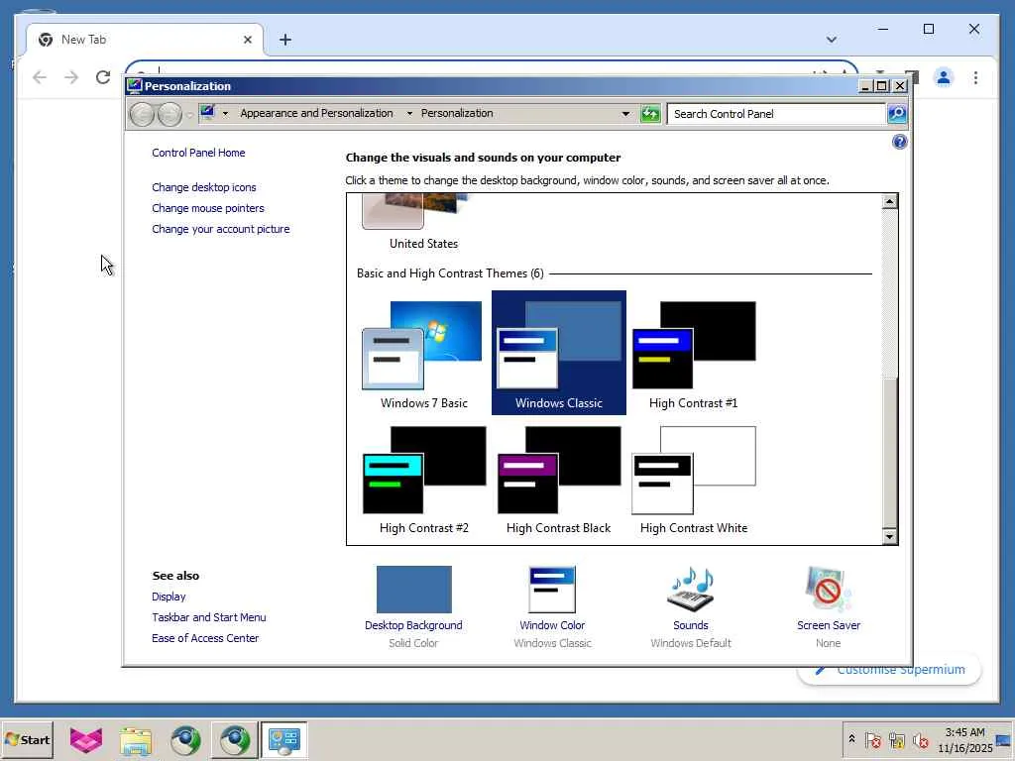Image resolution: width=1015 pixels, height=761 pixels.
Task: Click Appearance and Personalization breadcrumb
Action: 316,113
